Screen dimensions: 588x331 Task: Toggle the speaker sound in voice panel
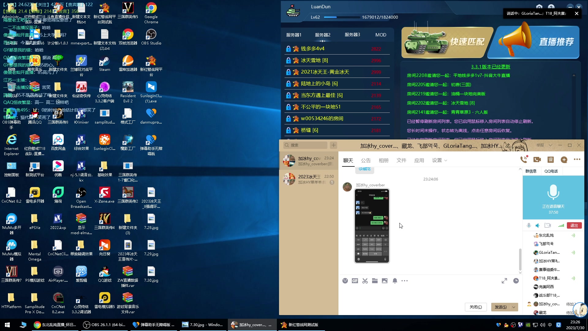pos(538,226)
